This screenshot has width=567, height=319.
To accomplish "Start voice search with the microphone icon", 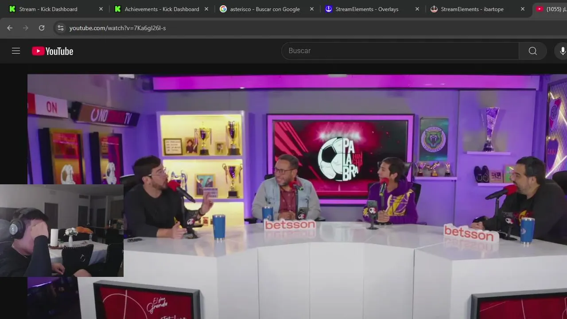I will click(x=563, y=51).
